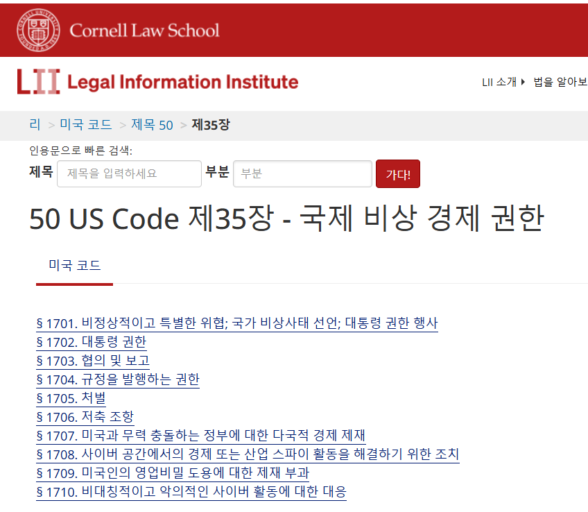Go to the '리' breadcrumb
The image size is (588, 512).
click(x=35, y=124)
